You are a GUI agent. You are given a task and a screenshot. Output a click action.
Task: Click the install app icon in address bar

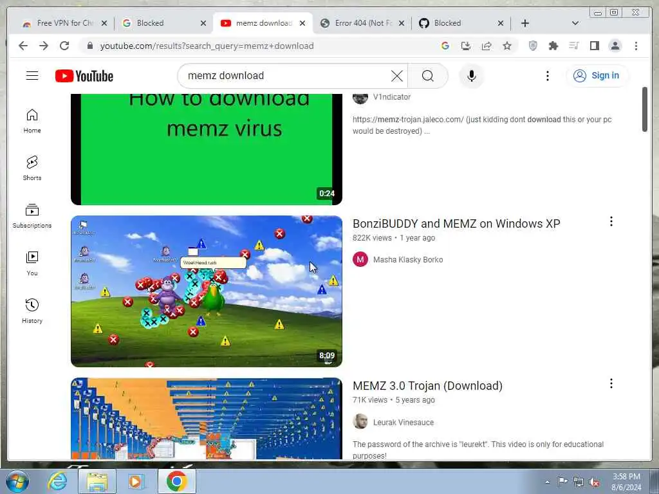(x=466, y=46)
